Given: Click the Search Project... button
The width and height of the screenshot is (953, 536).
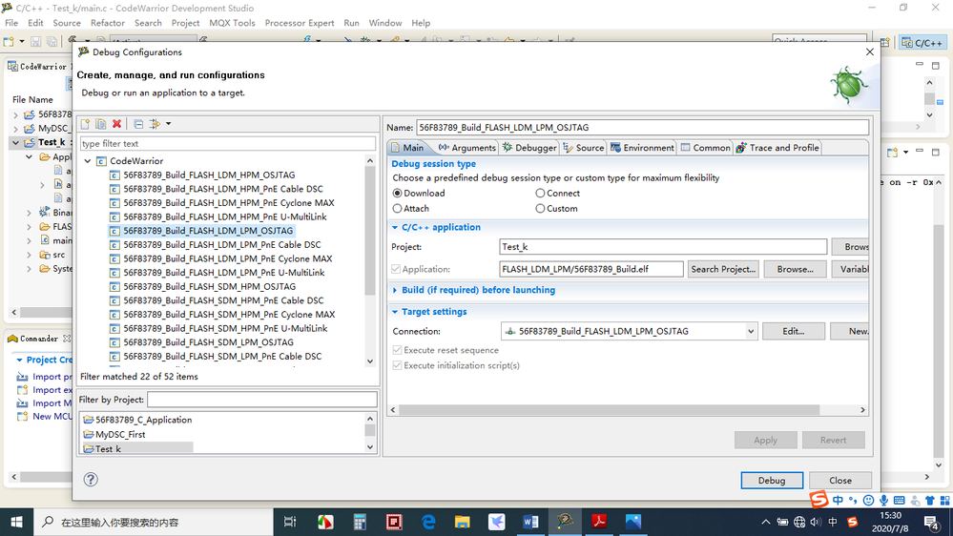Looking at the screenshot, I should (723, 269).
